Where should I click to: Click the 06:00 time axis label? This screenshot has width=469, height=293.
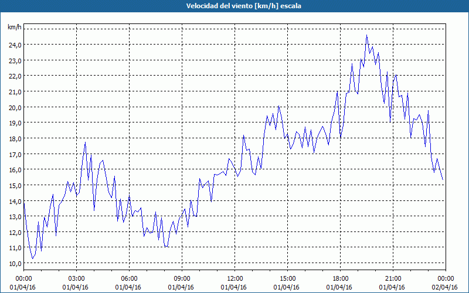pyautogui.click(x=129, y=279)
